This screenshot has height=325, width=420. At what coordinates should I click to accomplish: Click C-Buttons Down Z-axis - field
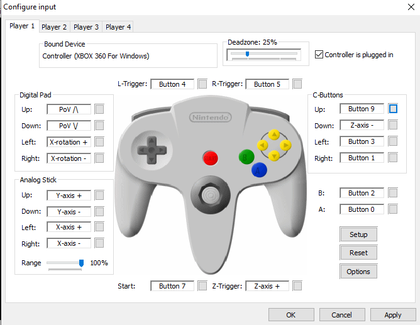[x=362, y=125]
